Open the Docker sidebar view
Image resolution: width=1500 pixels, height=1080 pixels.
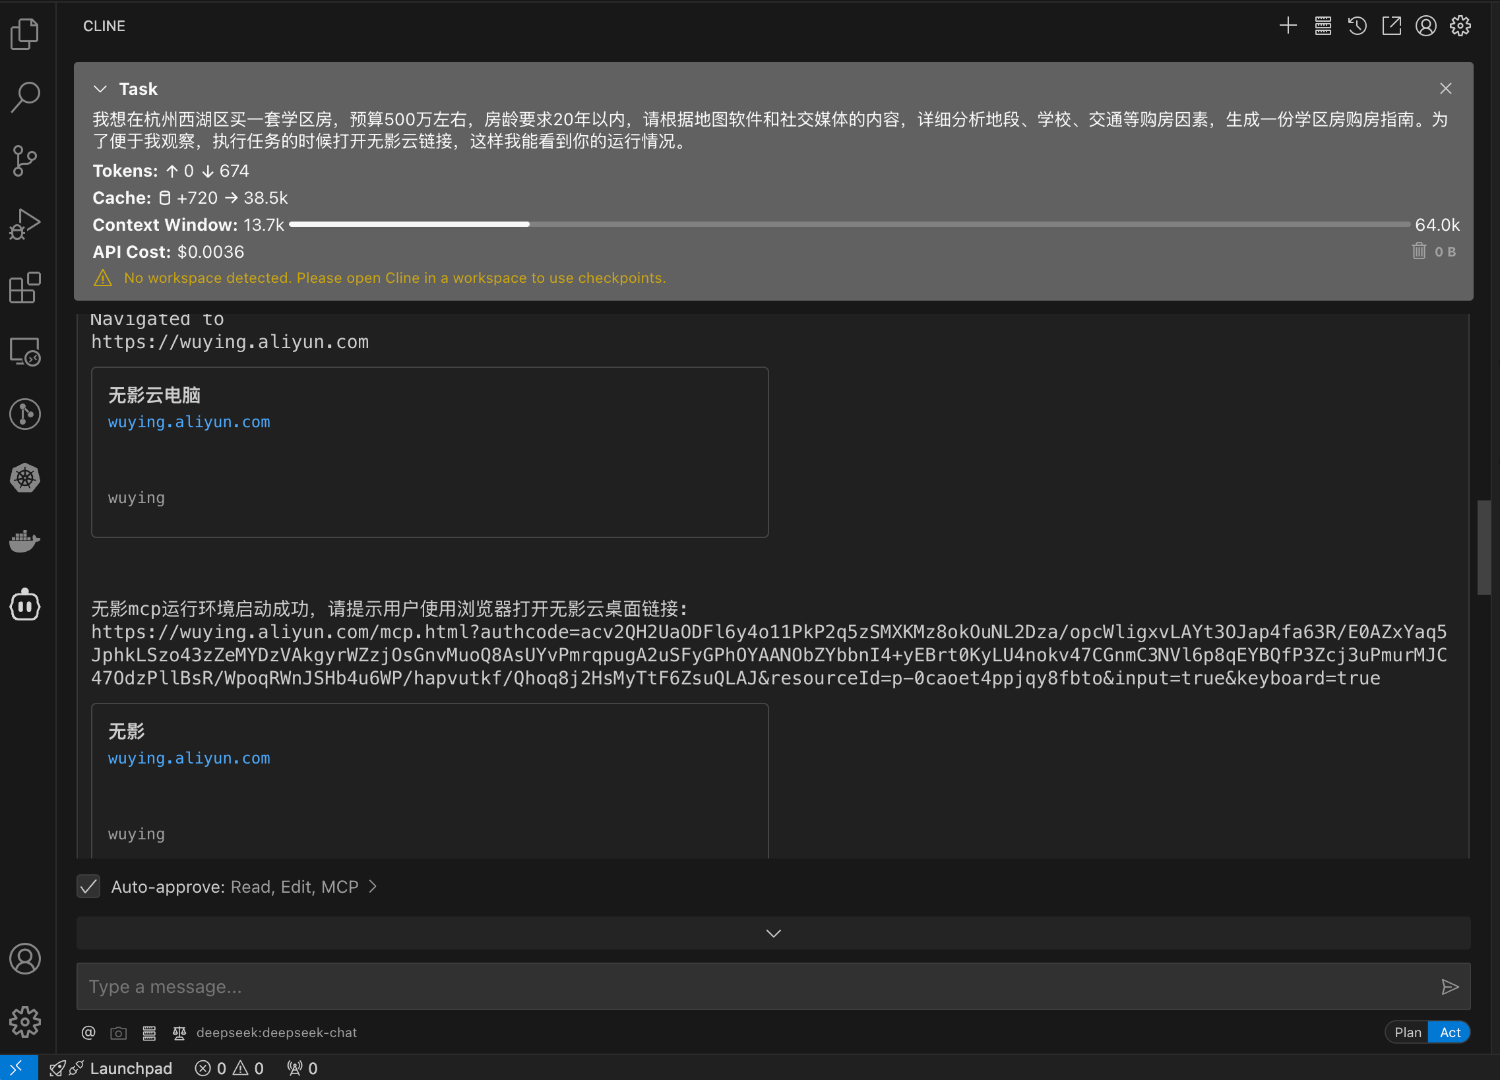25,541
